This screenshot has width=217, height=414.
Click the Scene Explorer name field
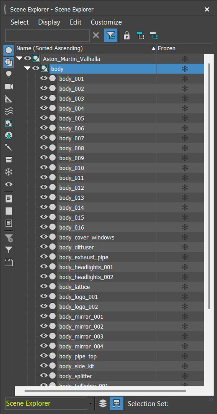point(46,404)
